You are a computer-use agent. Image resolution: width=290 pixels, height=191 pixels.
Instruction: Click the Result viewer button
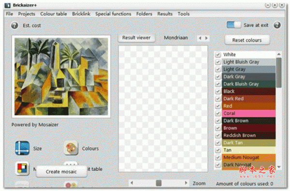pos(136,38)
